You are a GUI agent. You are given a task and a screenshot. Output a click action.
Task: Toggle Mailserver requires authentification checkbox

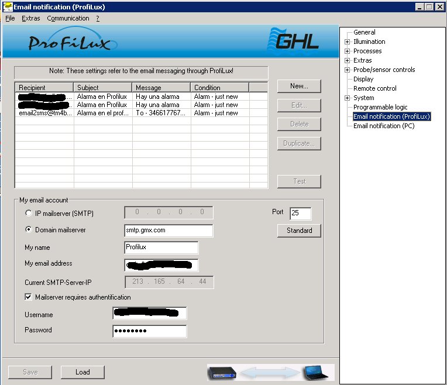pos(28,297)
